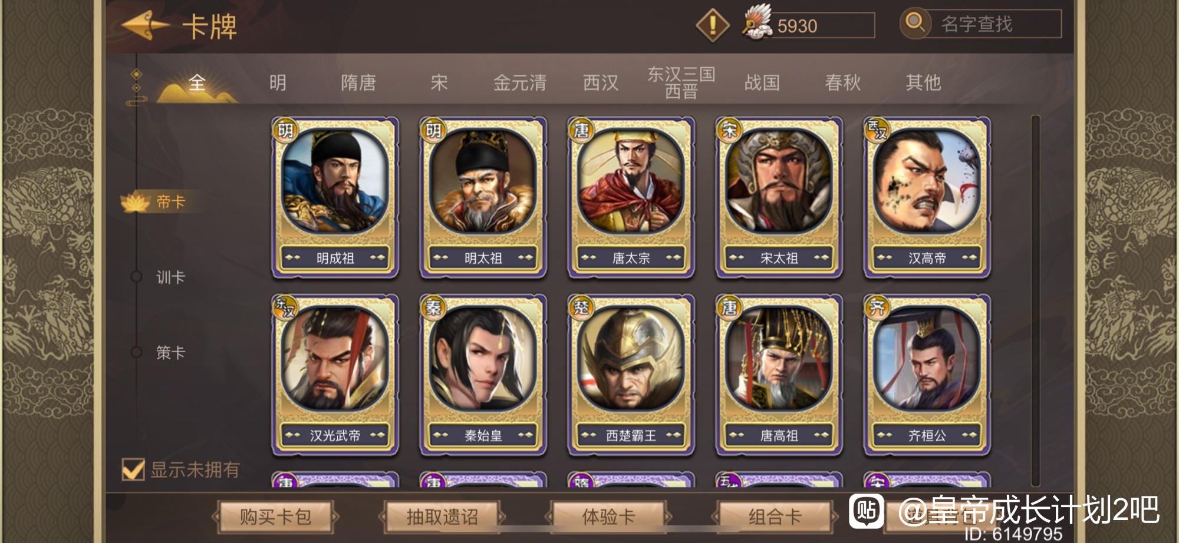Tap the 楚 badge on 西楚霸王 card

pos(581,307)
